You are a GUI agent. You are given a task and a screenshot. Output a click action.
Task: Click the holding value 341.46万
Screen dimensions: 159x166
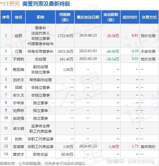(66, 59)
